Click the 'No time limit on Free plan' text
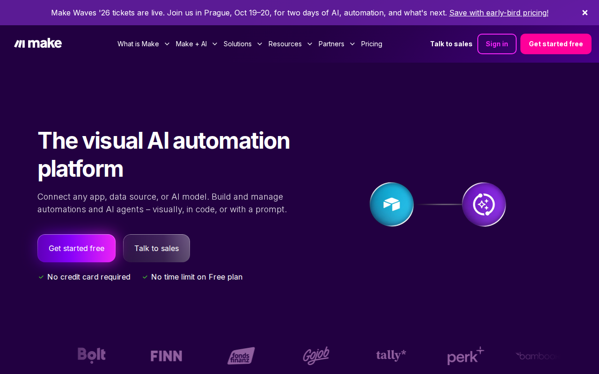This screenshot has width=599, height=374. (x=197, y=277)
